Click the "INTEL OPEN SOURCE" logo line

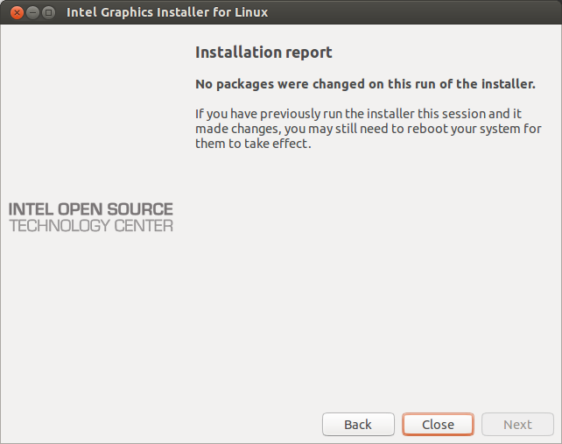[91, 209]
